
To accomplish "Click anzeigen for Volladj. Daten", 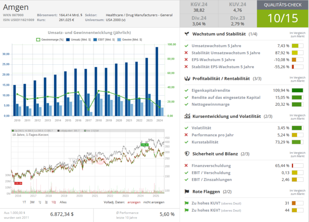I will click(x=134, y=202).
